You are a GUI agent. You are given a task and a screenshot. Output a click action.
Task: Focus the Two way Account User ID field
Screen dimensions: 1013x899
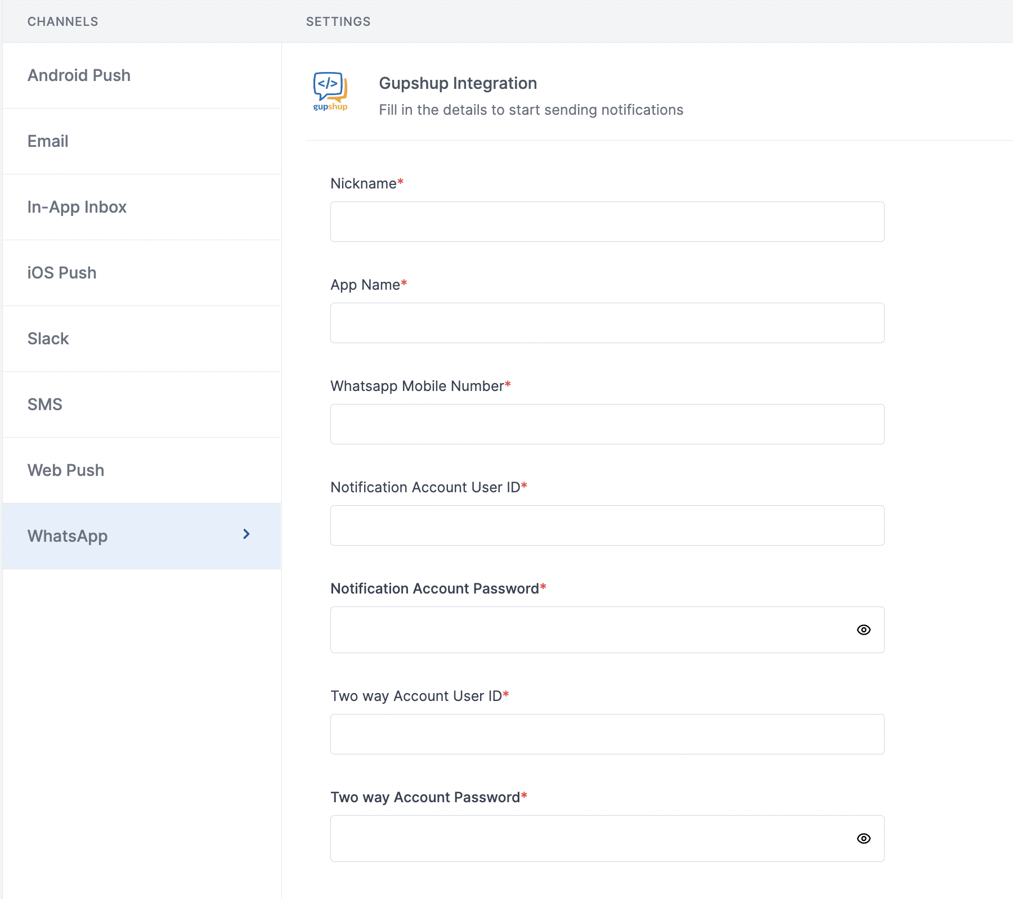(607, 734)
